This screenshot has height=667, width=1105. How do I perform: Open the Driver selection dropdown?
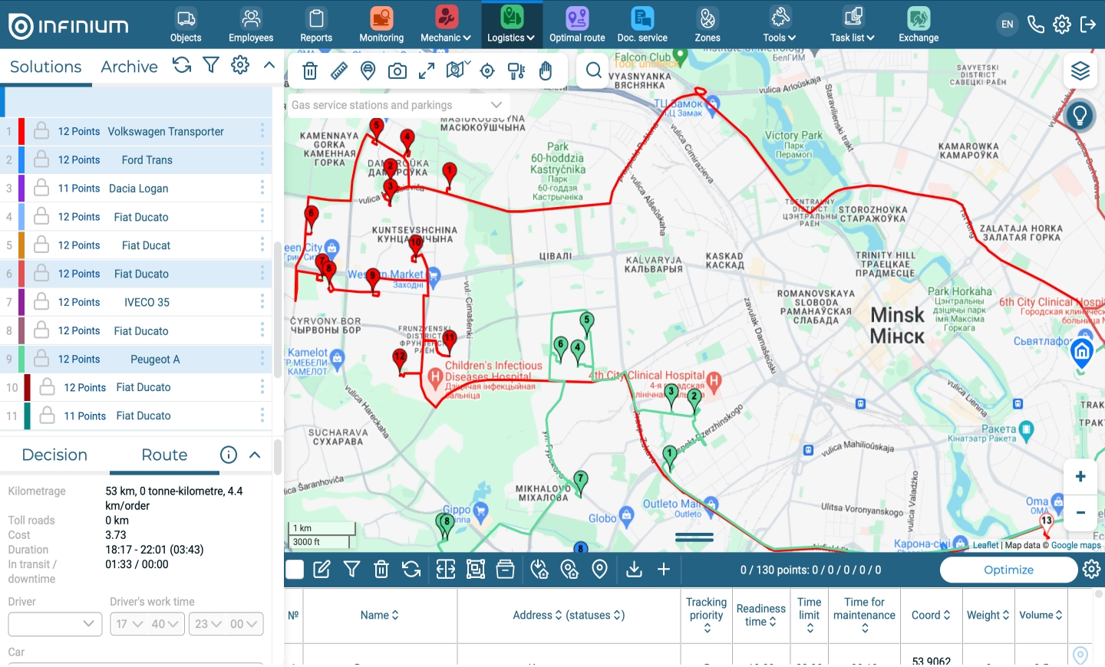(x=55, y=624)
